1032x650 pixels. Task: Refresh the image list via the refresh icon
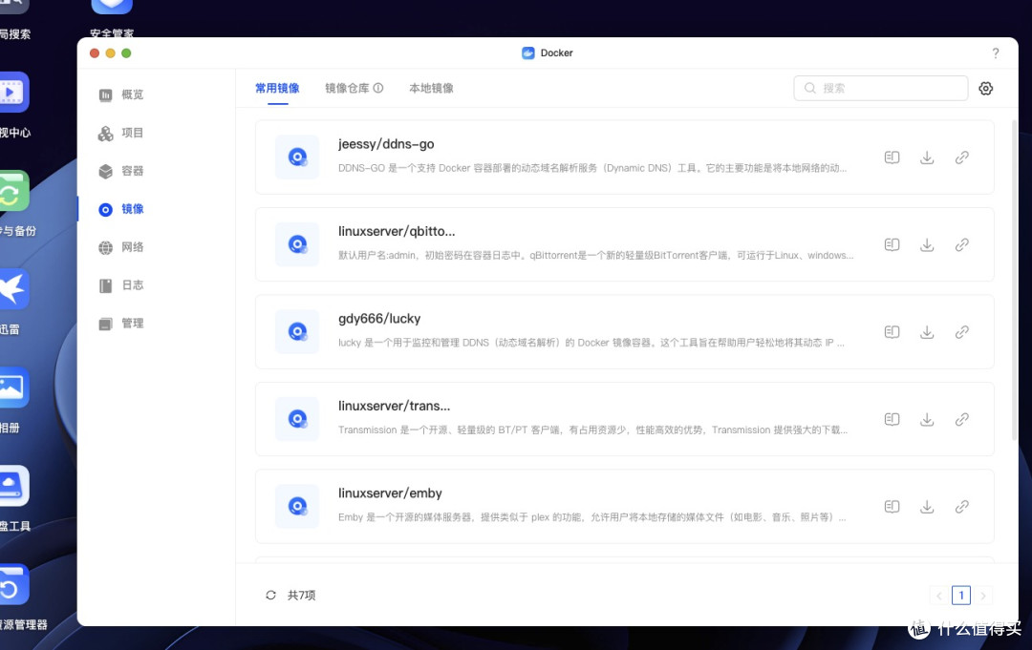coord(270,596)
